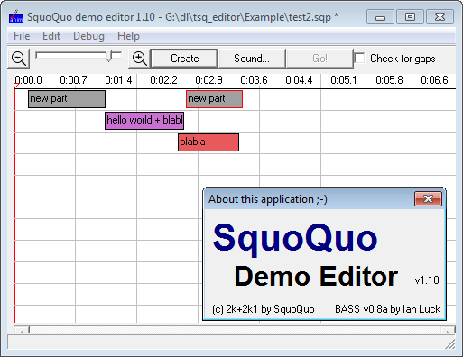
Task: Select the purple 'hello world + blabl' block
Action: tap(144, 121)
